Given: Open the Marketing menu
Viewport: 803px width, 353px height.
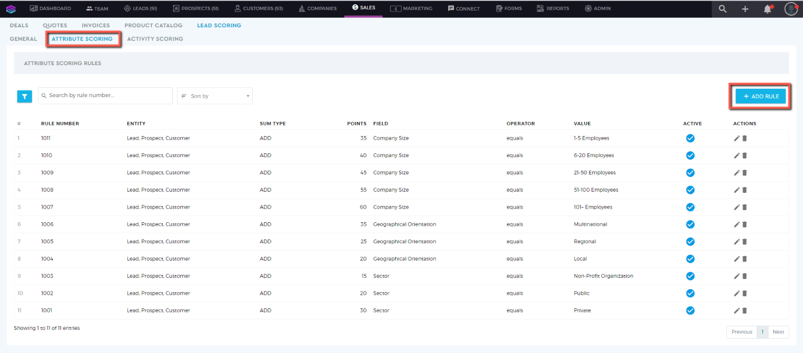Looking at the screenshot, I should (x=411, y=8).
